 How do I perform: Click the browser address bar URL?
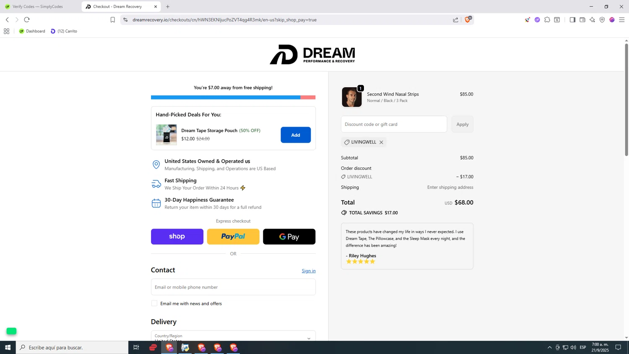pos(224,20)
